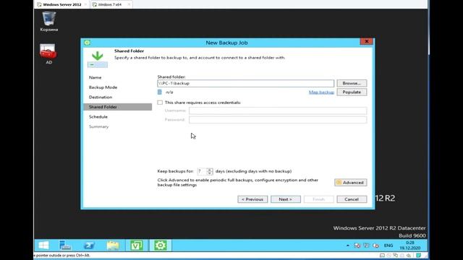Increase the keep backups days value

point(210,170)
